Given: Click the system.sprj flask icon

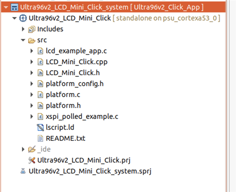Looking at the screenshot, I should point(23,171).
